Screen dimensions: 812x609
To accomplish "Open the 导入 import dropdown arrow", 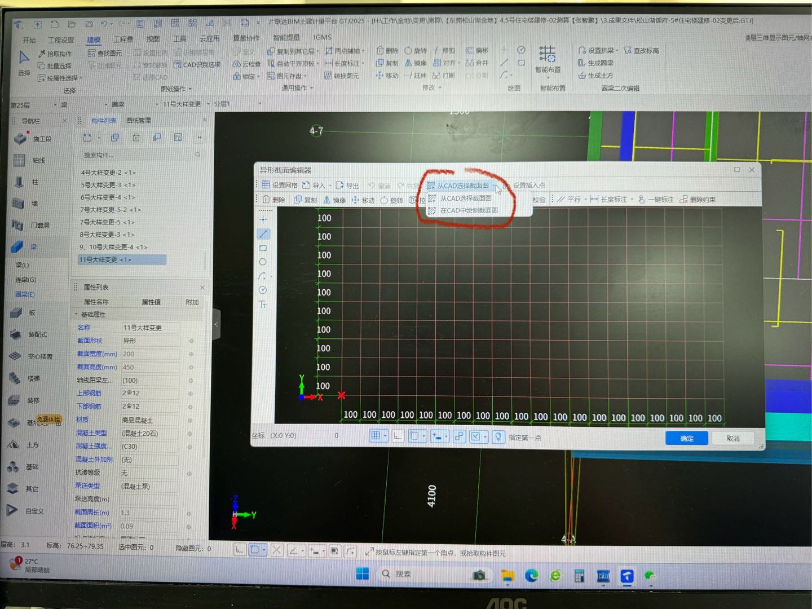I will [330, 186].
